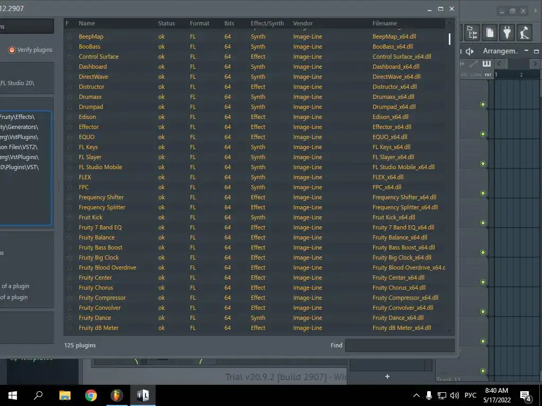542x406 pixels.
Task: Open the clock showing 8:40 AM
Action: point(496,395)
